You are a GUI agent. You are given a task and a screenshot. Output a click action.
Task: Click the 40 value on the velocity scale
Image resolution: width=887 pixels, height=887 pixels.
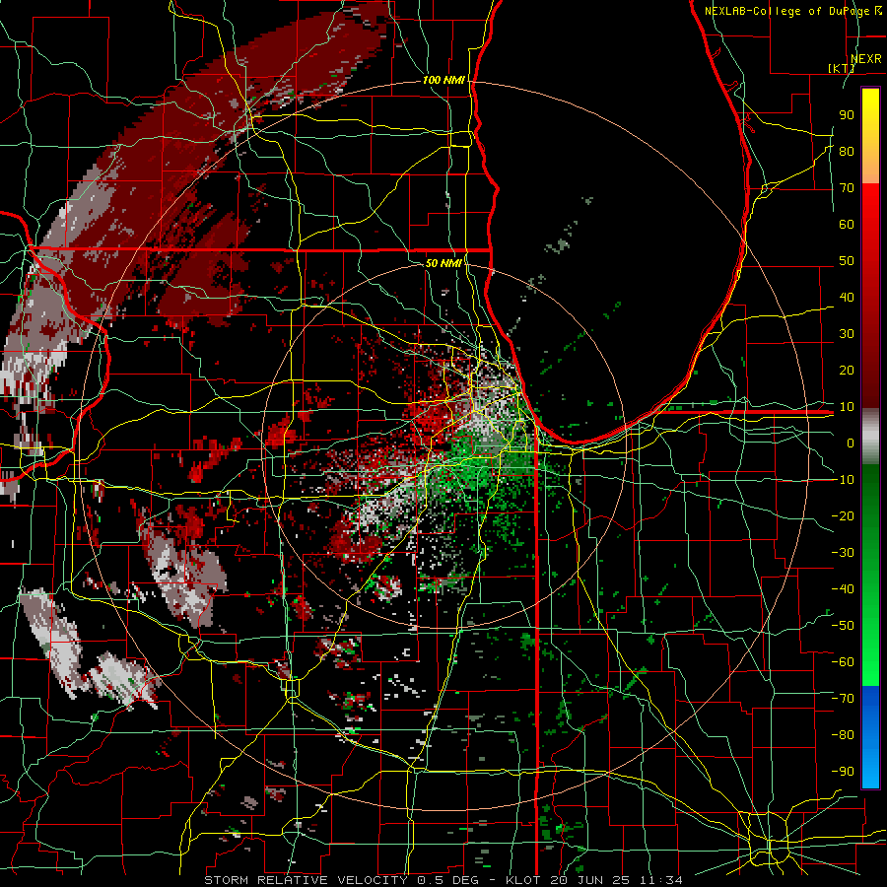pyautogui.click(x=847, y=297)
